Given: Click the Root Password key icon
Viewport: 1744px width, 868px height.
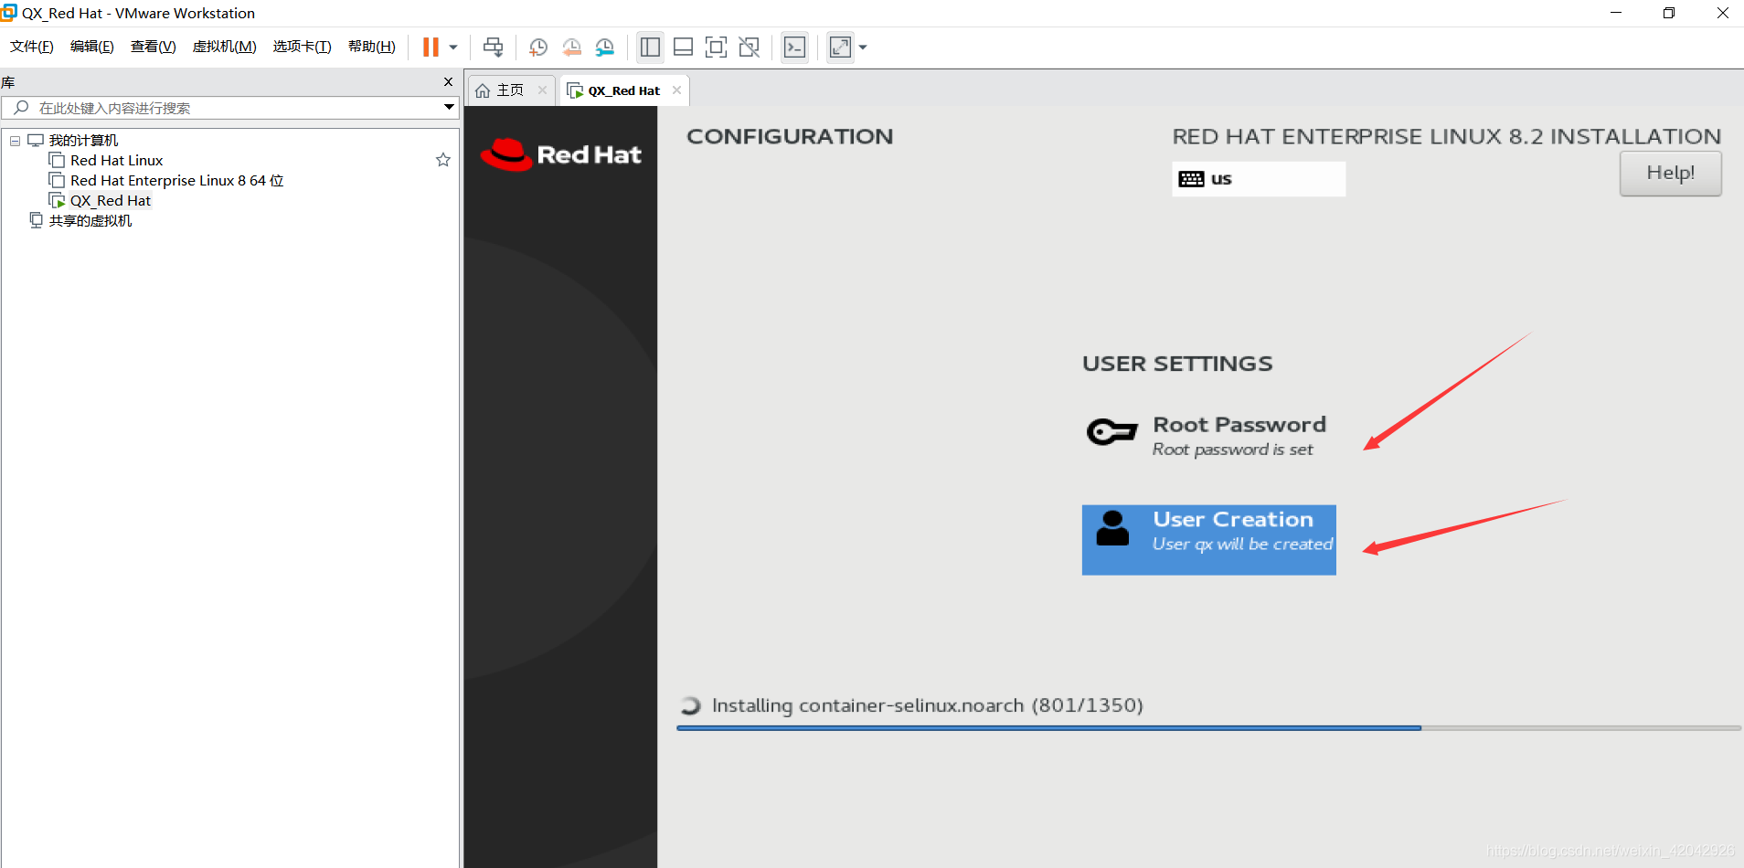Looking at the screenshot, I should tap(1111, 431).
